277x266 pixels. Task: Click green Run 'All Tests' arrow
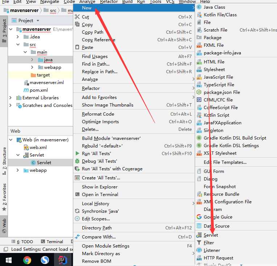click(x=77, y=153)
